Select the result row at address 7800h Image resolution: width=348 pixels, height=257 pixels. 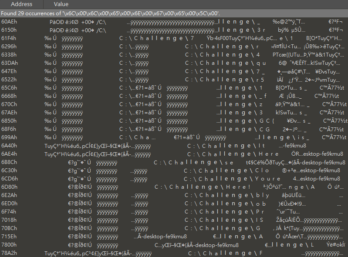[x=174, y=245]
